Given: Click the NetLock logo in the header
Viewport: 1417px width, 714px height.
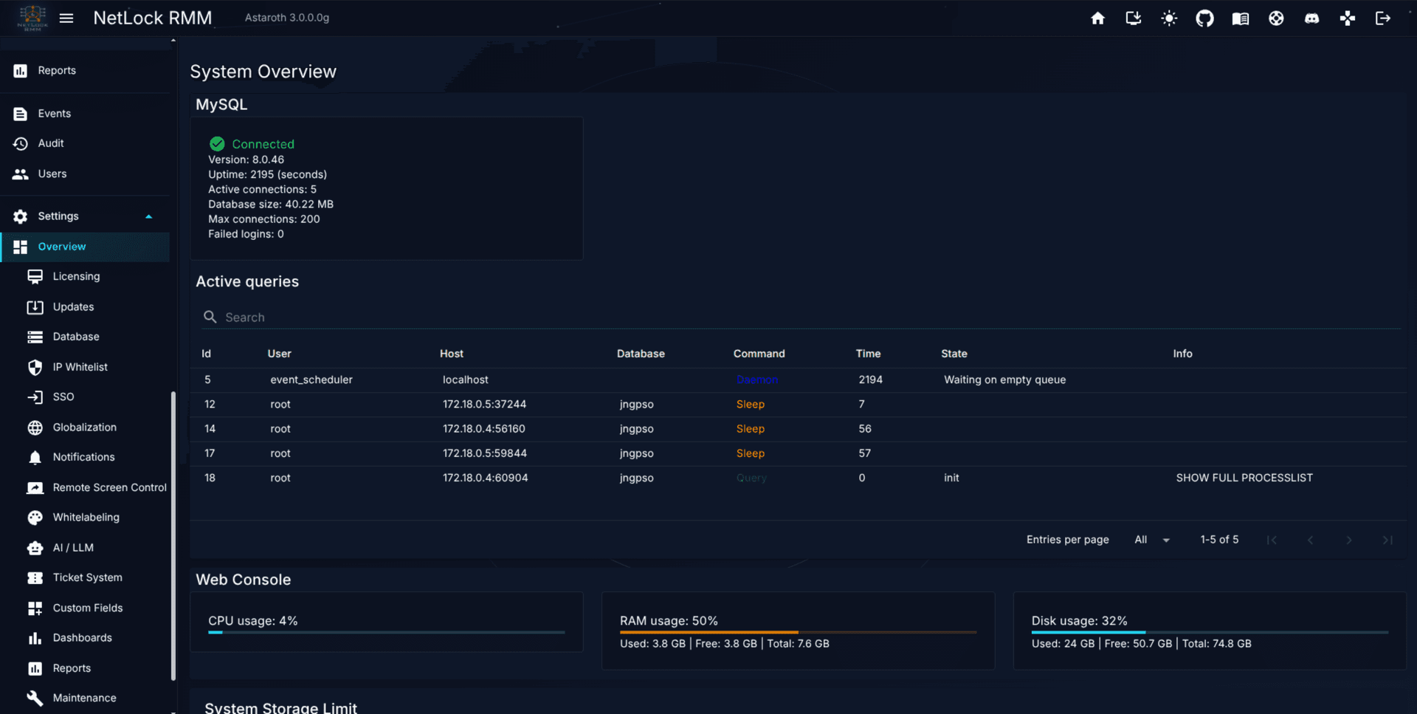Looking at the screenshot, I should tap(32, 18).
